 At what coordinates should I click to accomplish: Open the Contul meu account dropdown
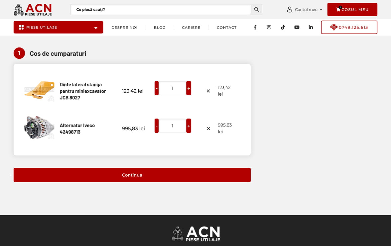coord(305,10)
